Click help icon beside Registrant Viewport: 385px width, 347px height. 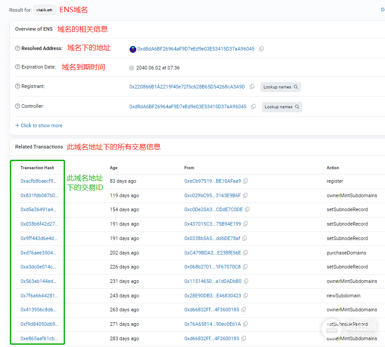18,86
